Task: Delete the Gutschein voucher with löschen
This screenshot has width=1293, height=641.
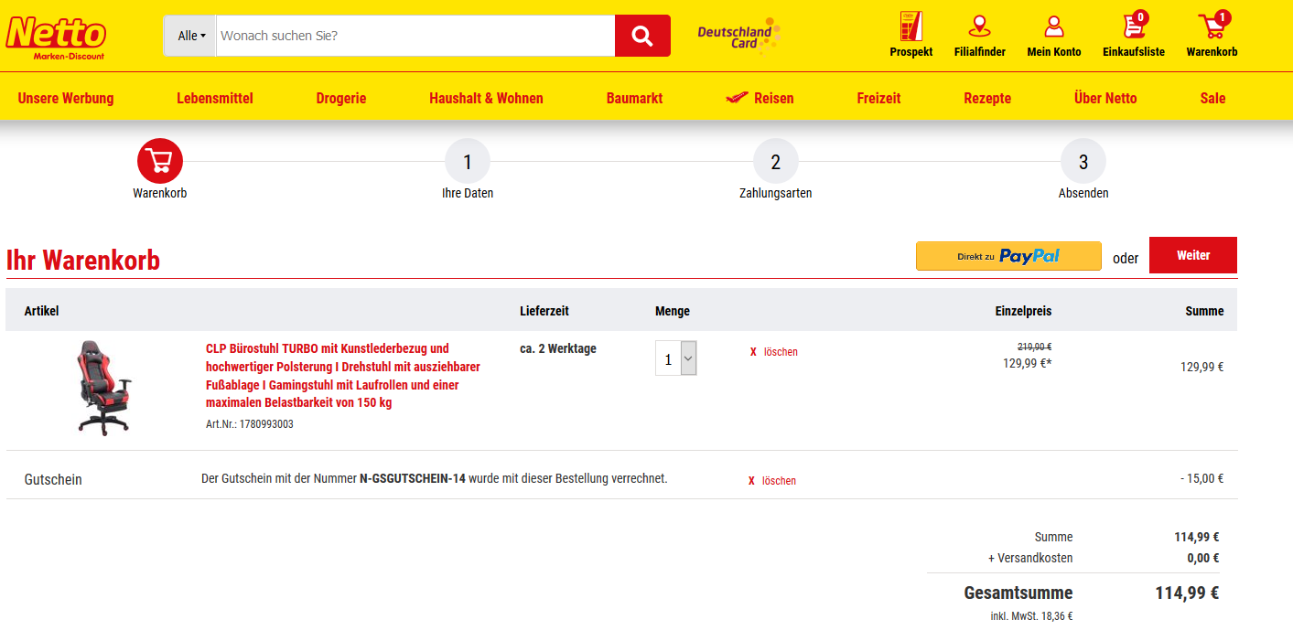Action: coord(772,481)
